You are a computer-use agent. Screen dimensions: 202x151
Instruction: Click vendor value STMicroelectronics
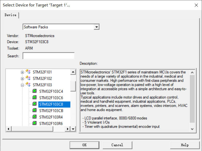[40, 36]
